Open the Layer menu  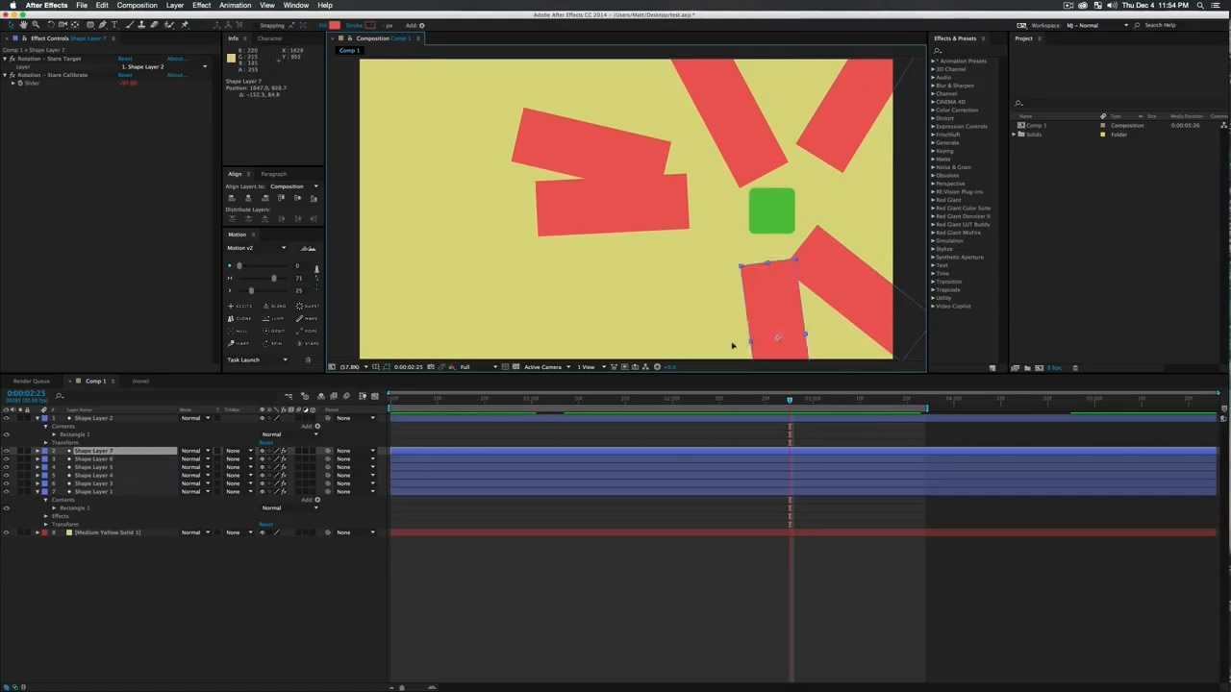[175, 5]
